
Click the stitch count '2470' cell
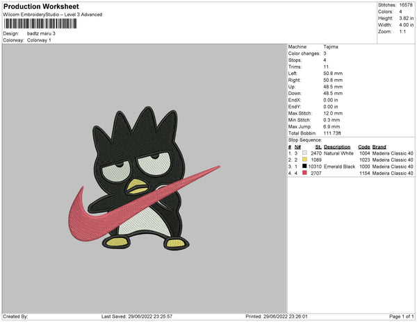point(316,153)
